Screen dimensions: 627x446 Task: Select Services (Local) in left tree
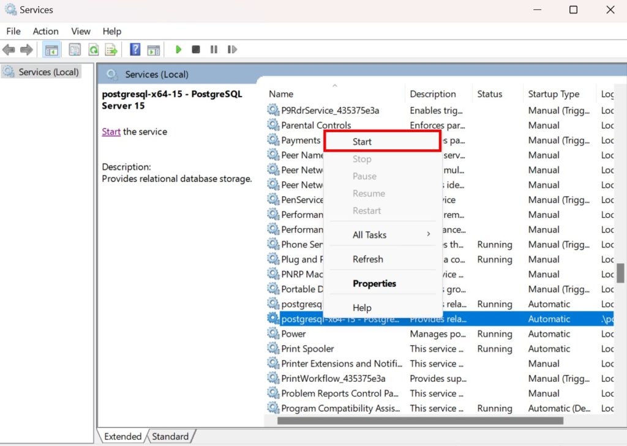(x=48, y=72)
